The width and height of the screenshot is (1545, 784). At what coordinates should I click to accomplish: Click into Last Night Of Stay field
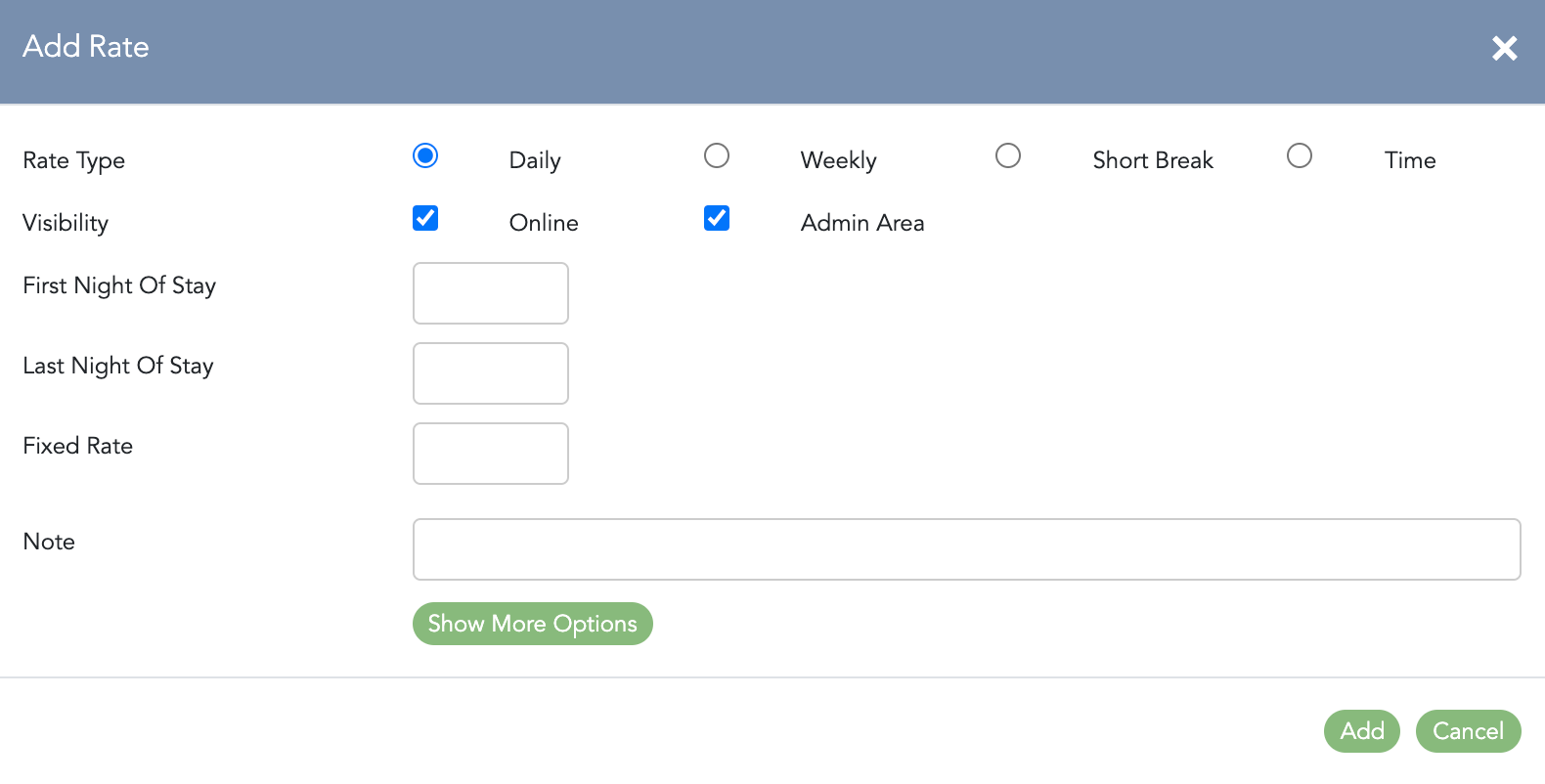coord(491,373)
